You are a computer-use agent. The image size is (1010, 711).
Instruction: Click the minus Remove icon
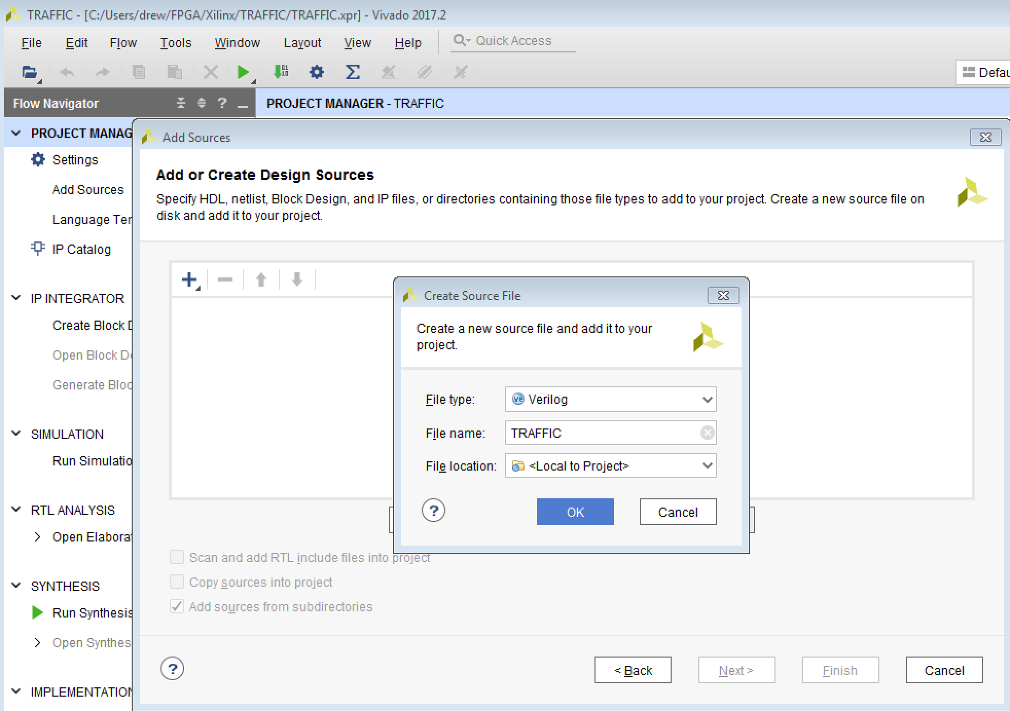(x=225, y=279)
